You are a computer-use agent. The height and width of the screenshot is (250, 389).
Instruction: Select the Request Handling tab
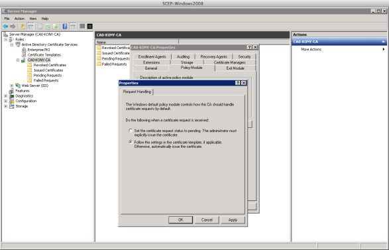(x=137, y=92)
